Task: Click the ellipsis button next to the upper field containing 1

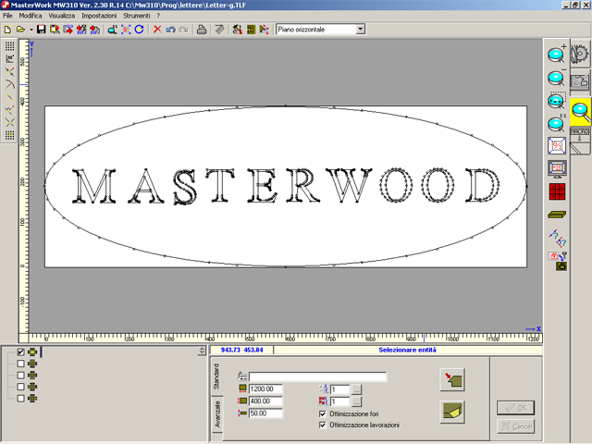Action: 356,389
